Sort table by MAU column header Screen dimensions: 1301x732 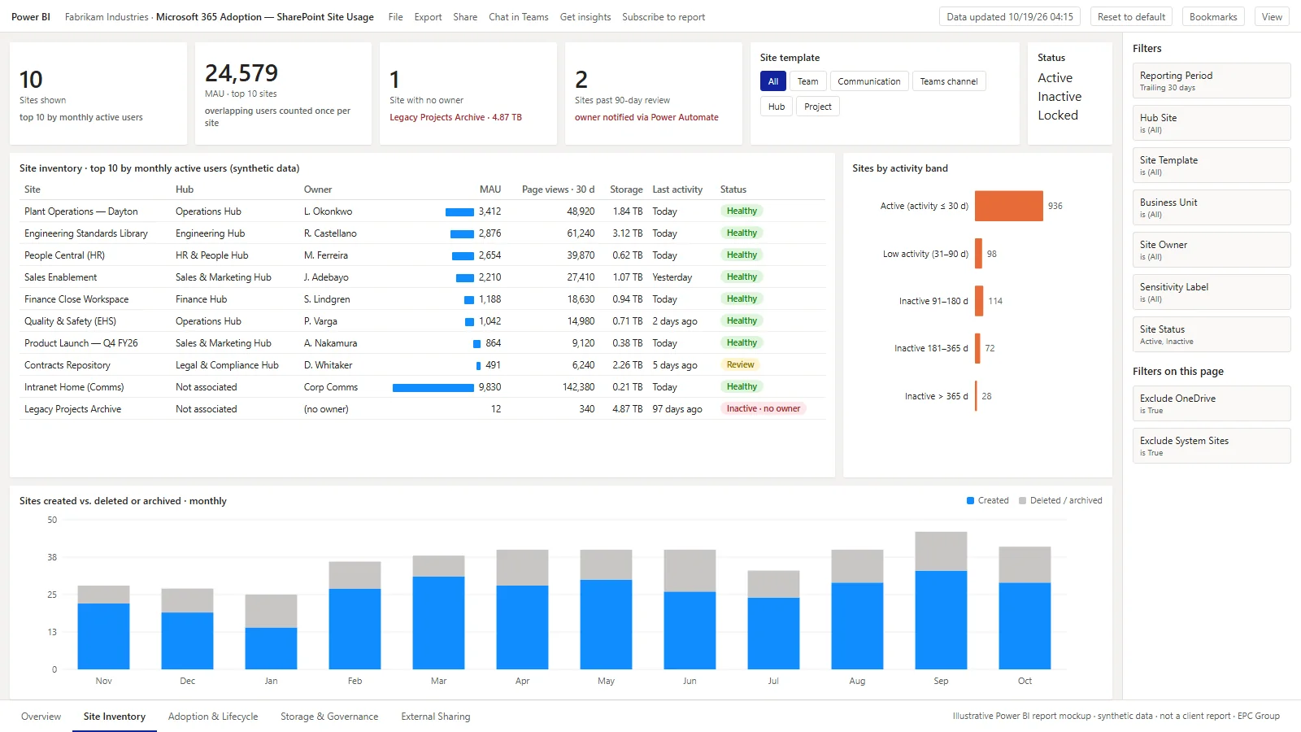(x=490, y=190)
